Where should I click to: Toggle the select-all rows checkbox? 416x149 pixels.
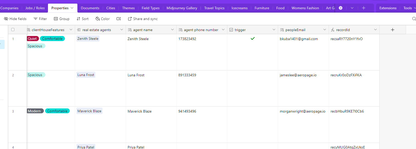(13, 30)
